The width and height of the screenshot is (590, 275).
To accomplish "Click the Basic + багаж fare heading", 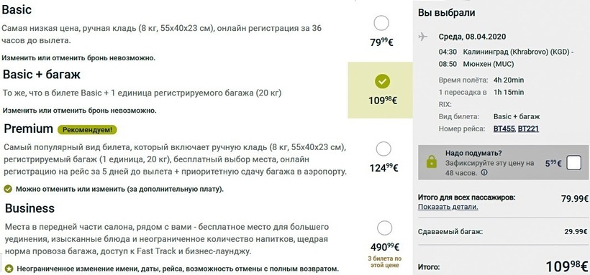I will (42, 75).
